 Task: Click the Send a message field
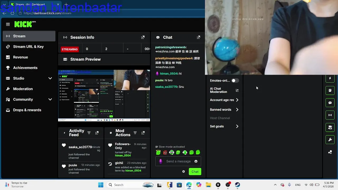click(178, 161)
